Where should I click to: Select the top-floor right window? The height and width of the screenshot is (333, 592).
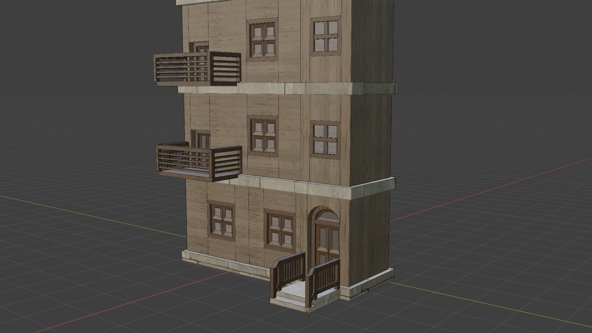[x=326, y=36]
